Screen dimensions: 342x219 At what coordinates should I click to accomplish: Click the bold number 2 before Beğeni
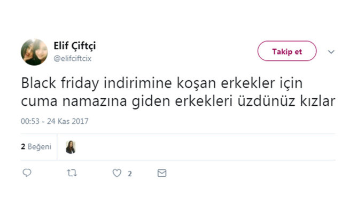pyautogui.click(x=23, y=146)
